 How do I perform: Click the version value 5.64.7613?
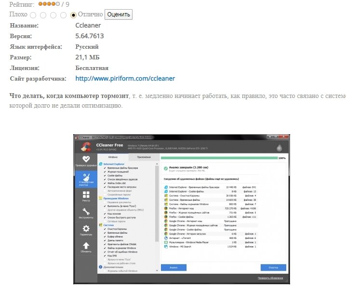tap(90, 36)
